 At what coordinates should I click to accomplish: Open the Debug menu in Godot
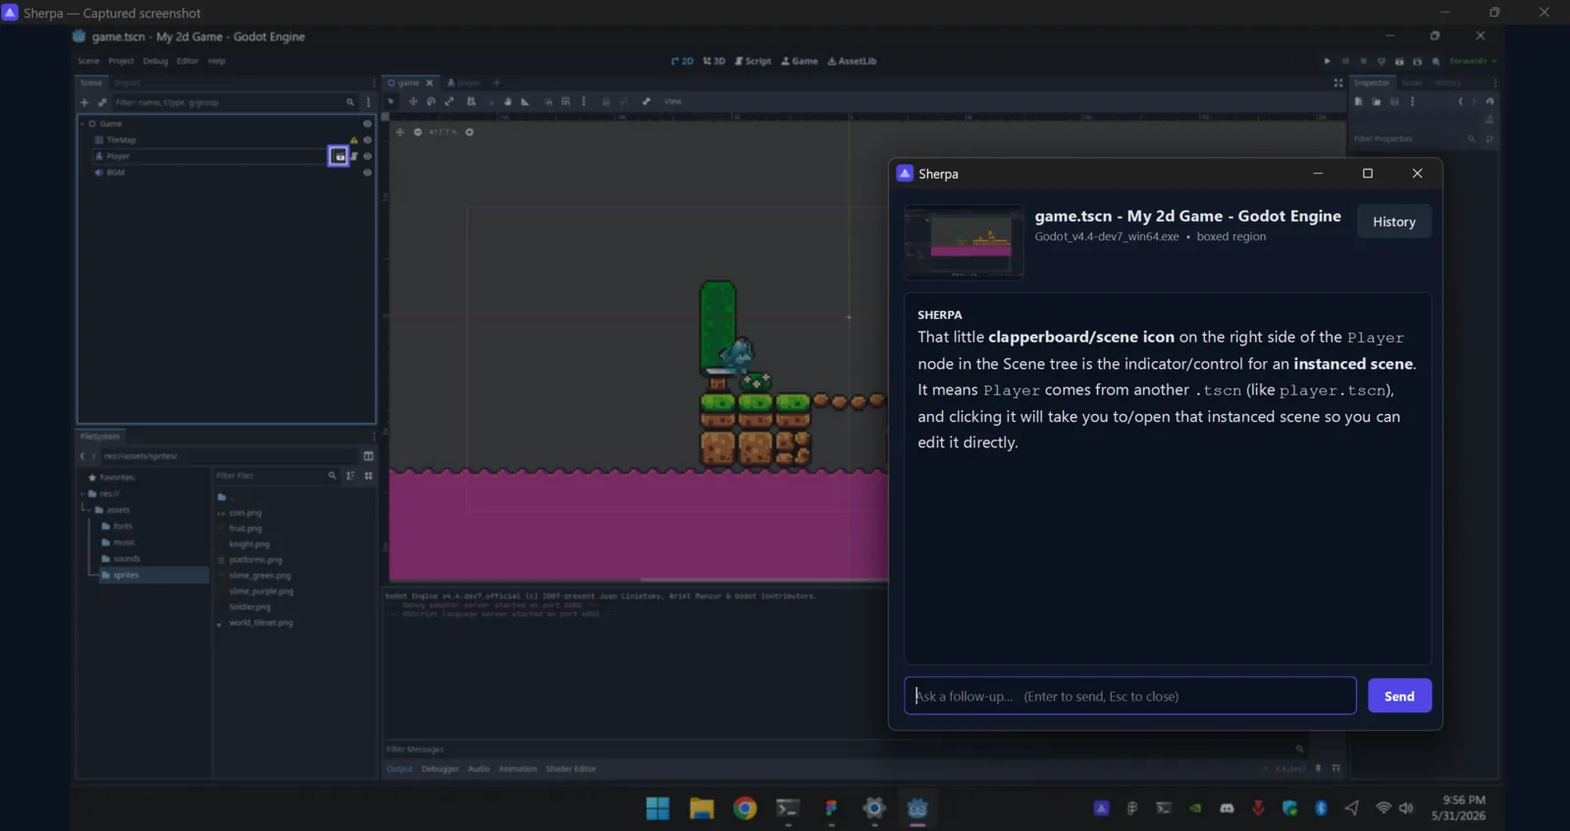point(155,61)
